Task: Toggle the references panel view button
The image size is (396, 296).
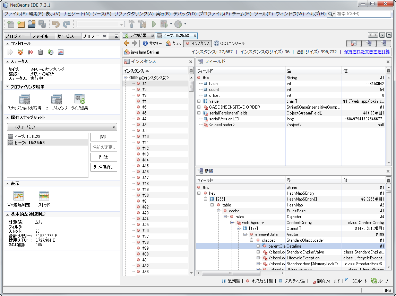Action: 384,43
